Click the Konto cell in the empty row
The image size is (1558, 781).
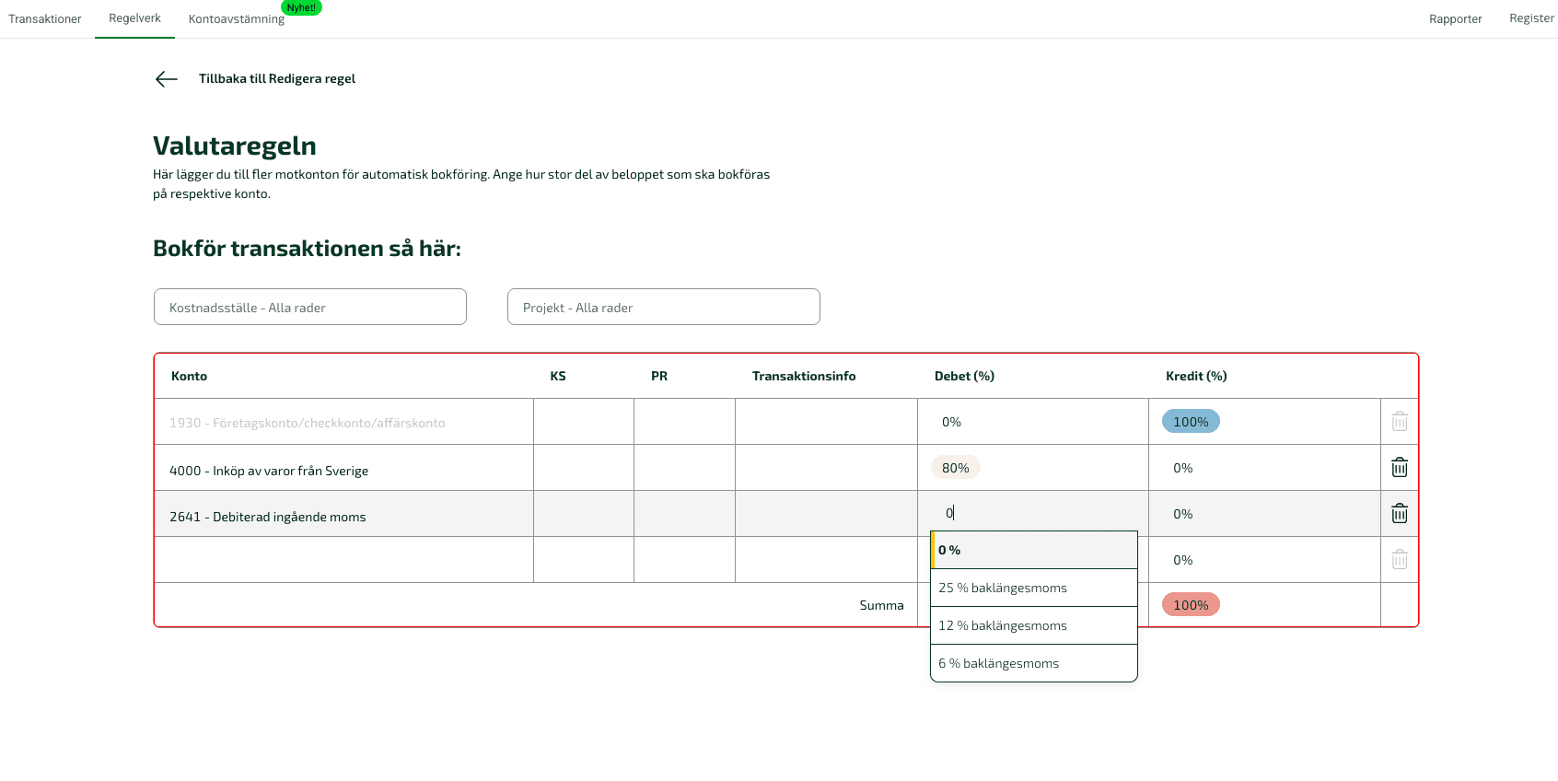[x=343, y=560]
